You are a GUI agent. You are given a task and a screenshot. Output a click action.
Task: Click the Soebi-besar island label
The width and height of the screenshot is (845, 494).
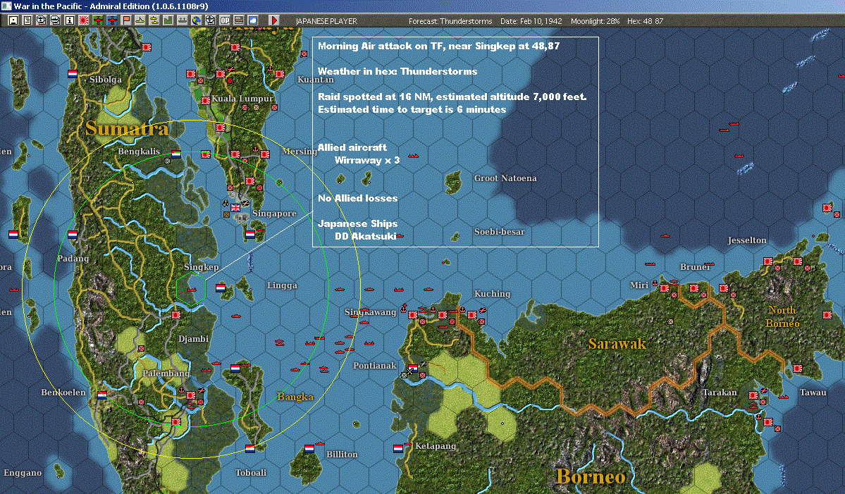tap(499, 232)
